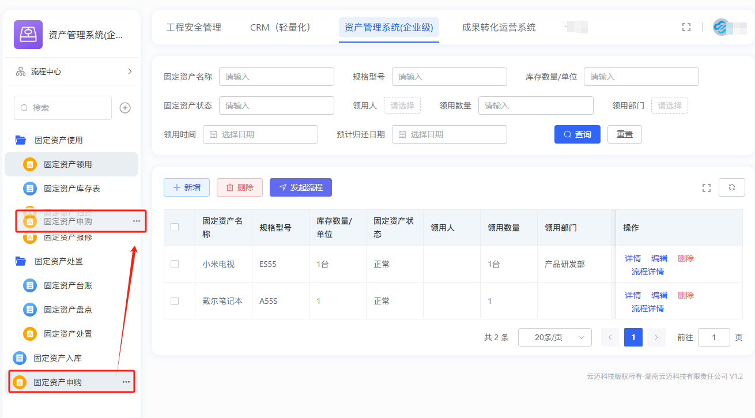Click the table fullscreen icon beside refresh

(x=707, y=187)
